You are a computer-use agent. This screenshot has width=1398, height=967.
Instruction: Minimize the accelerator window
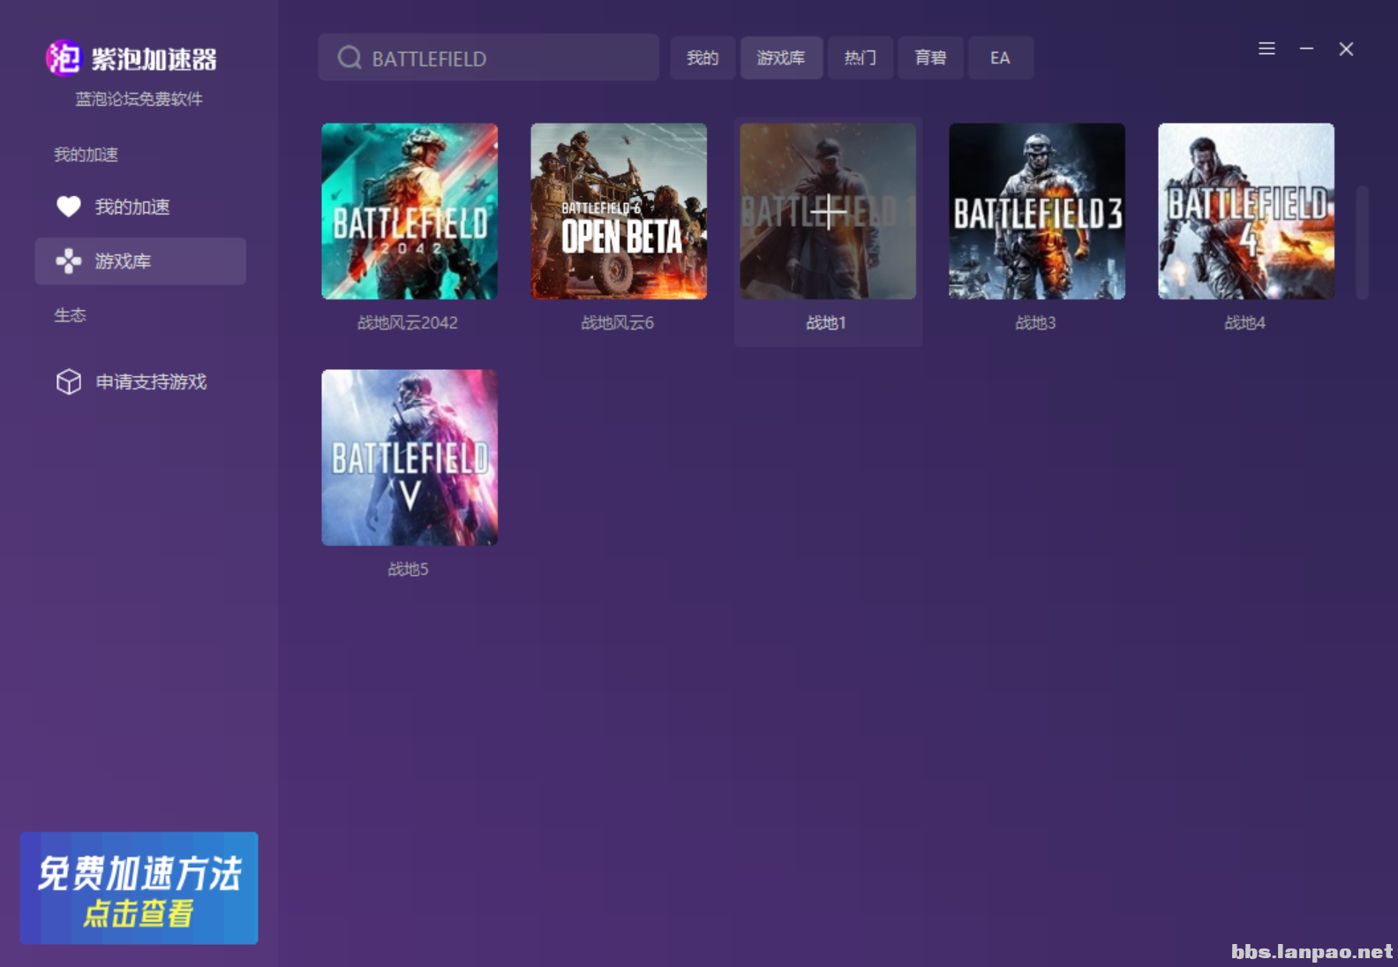tap(1306, 49)
